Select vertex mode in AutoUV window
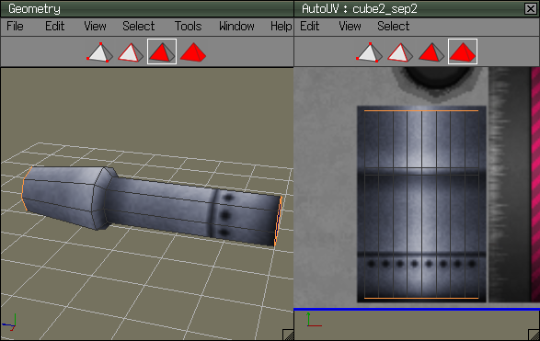Image resolution: width=540 pixels, height=341 pixels. (x=369, y=52)
